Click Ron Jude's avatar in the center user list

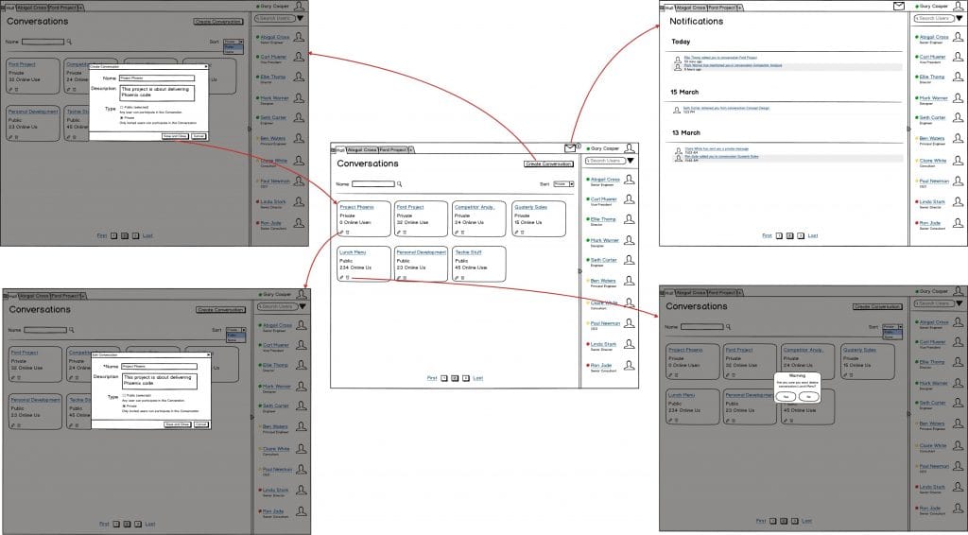pyautogui.click(x=629, y=365)
